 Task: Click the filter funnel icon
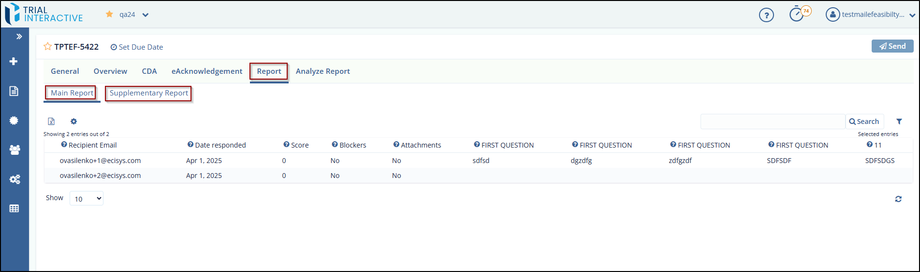click(899, 122)
